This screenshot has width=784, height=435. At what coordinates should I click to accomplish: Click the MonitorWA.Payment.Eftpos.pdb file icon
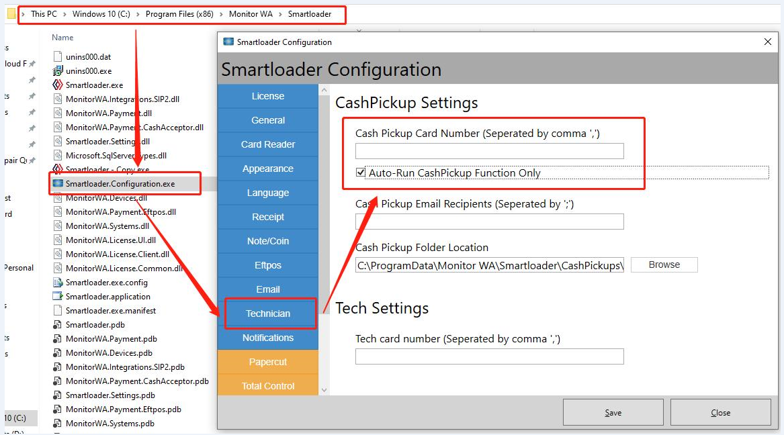tap(58, 409)
